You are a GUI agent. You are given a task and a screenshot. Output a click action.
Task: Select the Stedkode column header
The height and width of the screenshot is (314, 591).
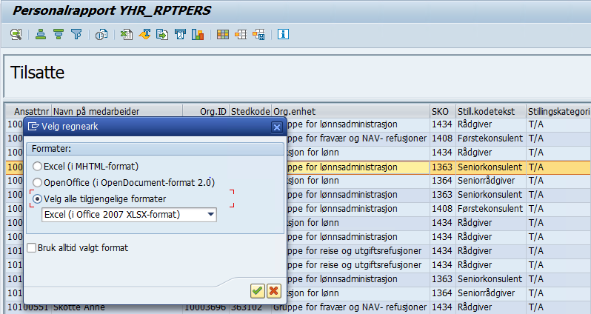(x=250, y=112)
